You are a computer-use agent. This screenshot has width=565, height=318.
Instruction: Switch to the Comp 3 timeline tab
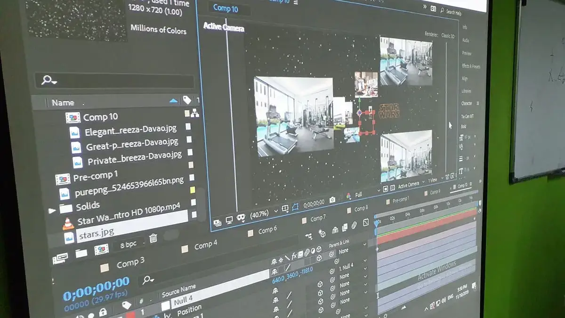(x=130, y=263)
